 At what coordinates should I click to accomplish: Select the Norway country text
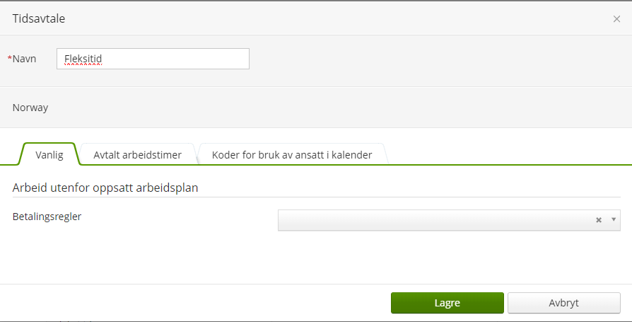click(30, 108)
